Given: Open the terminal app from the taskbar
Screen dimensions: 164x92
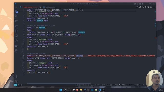Looking at the screenshot, I should tap(88, 90).
